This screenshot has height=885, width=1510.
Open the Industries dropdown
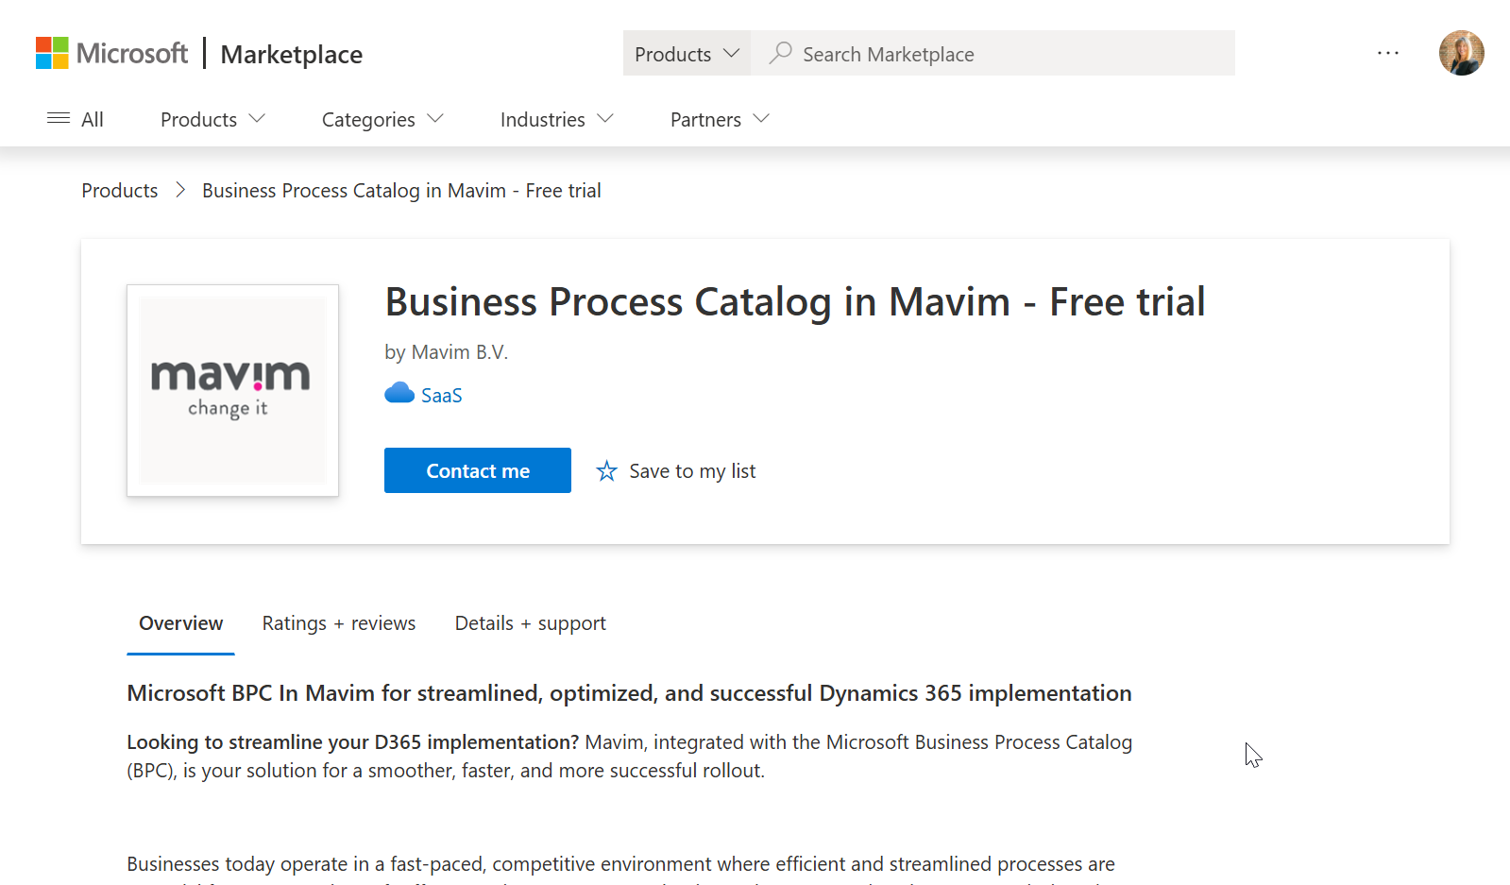pos(555,119)
